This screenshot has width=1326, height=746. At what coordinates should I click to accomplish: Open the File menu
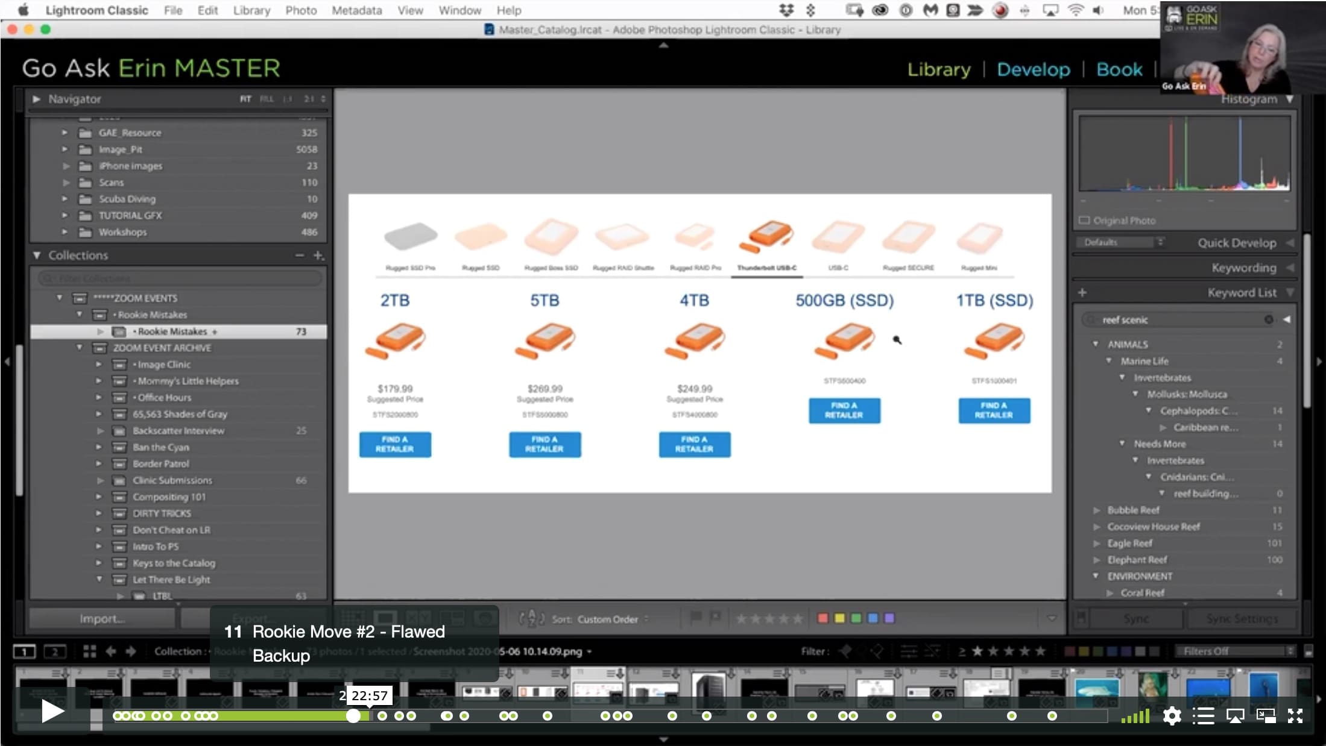tap(173, 10)
